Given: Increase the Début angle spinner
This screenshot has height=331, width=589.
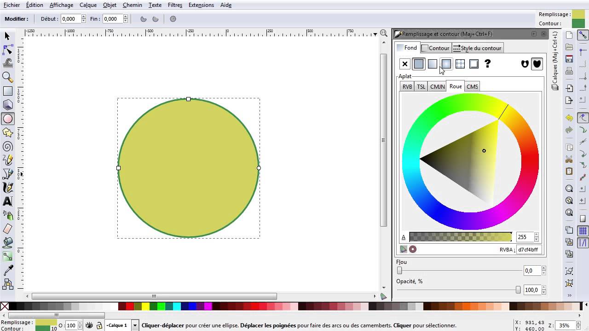Looking at the screenshot, I should click(x=83, y=17).
